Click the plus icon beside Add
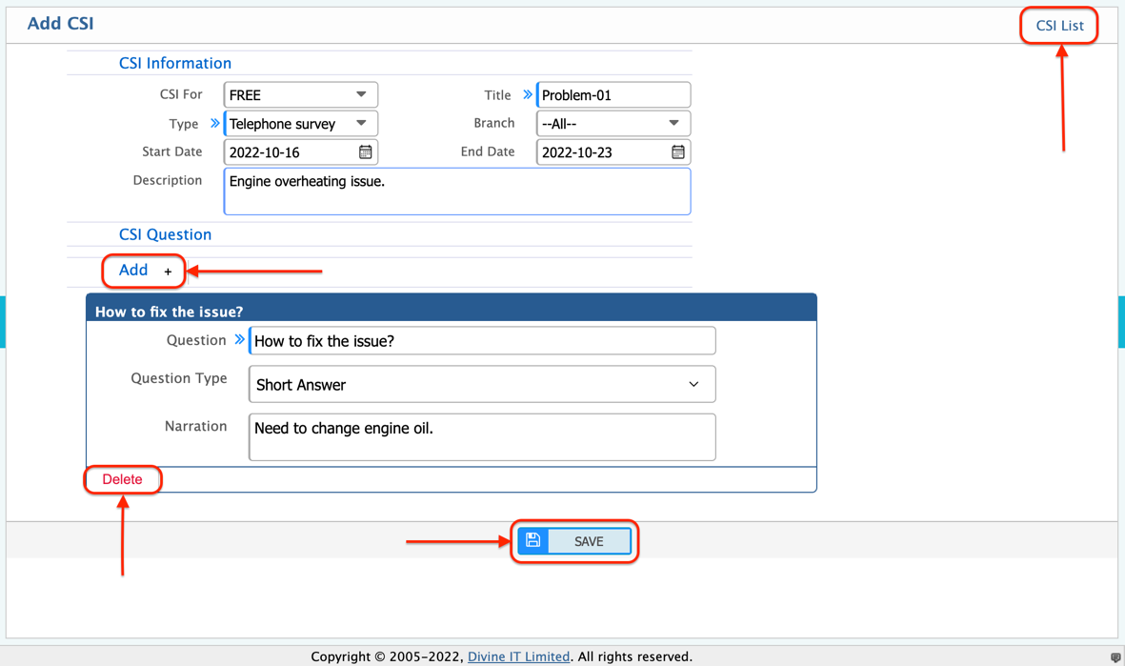The width and height of the screenshot is (1125, 666). coord(168,272)
